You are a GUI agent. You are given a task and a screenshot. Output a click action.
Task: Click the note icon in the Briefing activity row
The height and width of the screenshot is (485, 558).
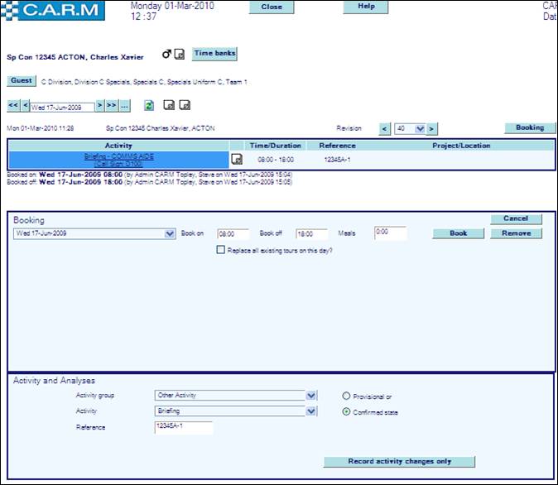pos(237,159)
